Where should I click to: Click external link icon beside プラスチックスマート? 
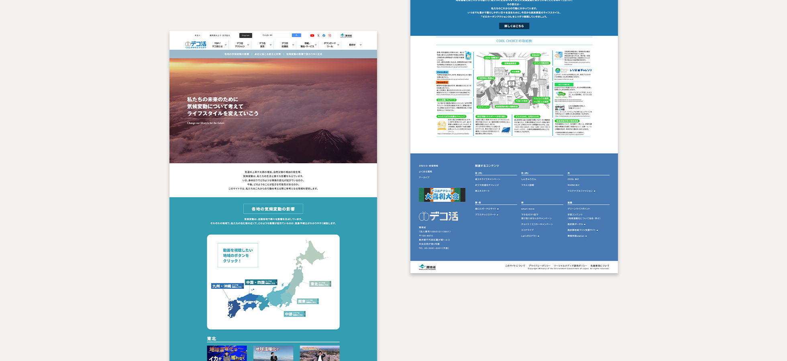(498, 215)
